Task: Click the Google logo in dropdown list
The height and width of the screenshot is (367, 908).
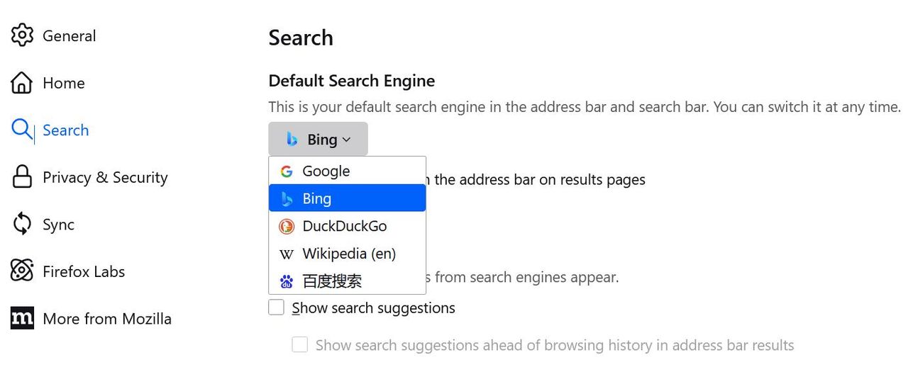Action: coord(287,171)
